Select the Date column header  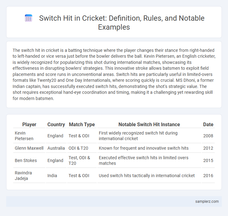tap(208, 124)
